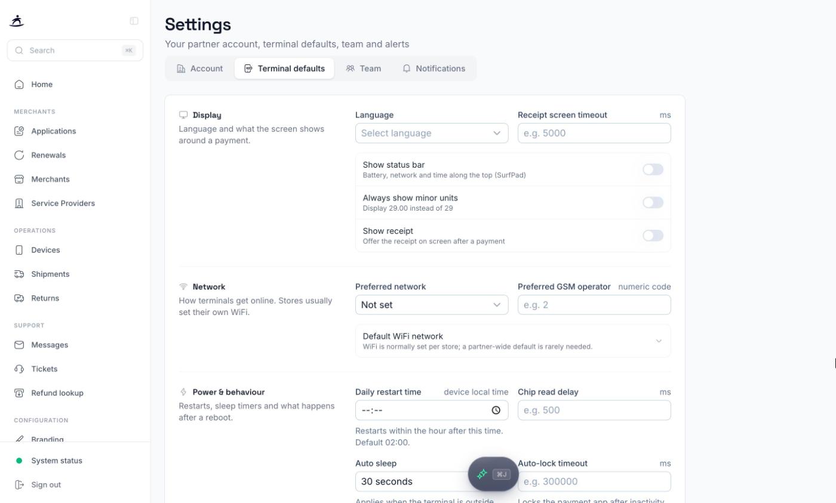836x503 pixels.
Task: Click the Network section title
Action: [209, 287]
